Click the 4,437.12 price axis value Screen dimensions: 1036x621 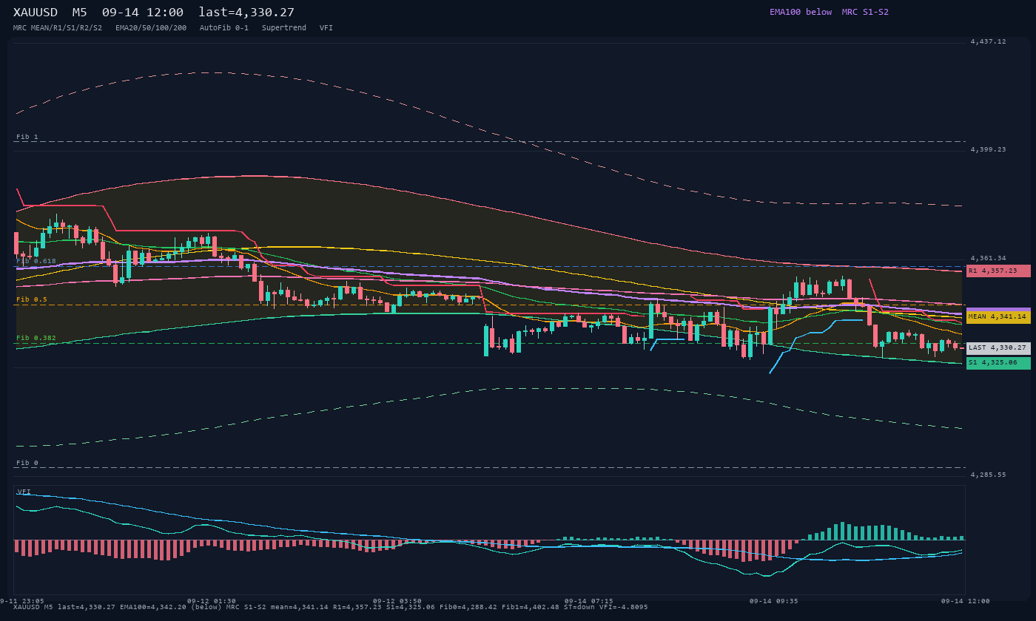click(x=989, y=41)
